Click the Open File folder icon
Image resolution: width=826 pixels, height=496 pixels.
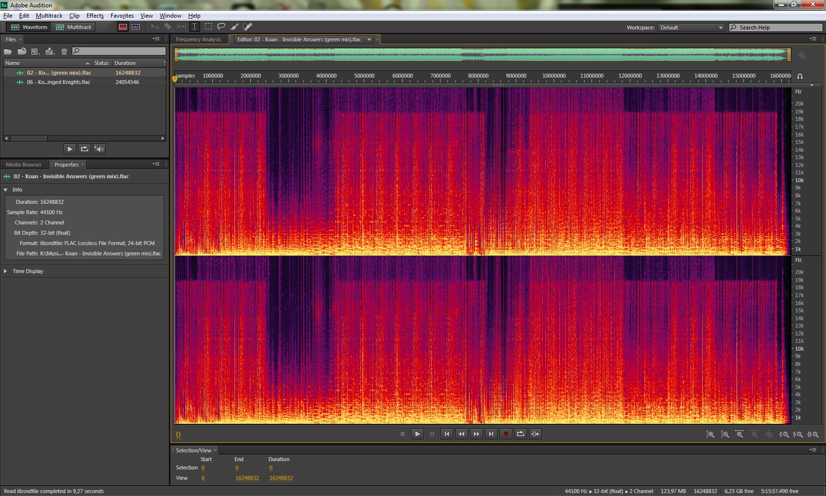click(x=8, y=51)
